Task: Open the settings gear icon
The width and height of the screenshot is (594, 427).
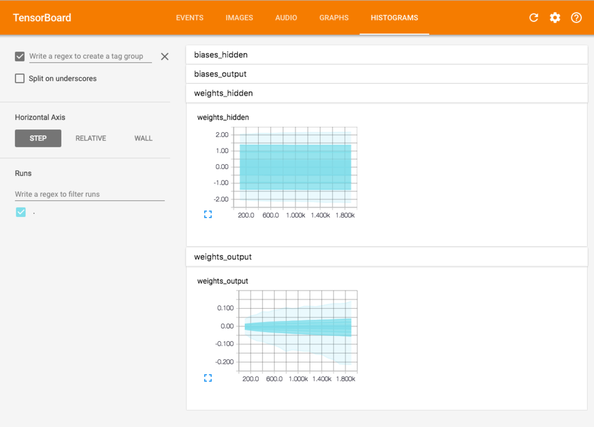Action: pos(555,18)
